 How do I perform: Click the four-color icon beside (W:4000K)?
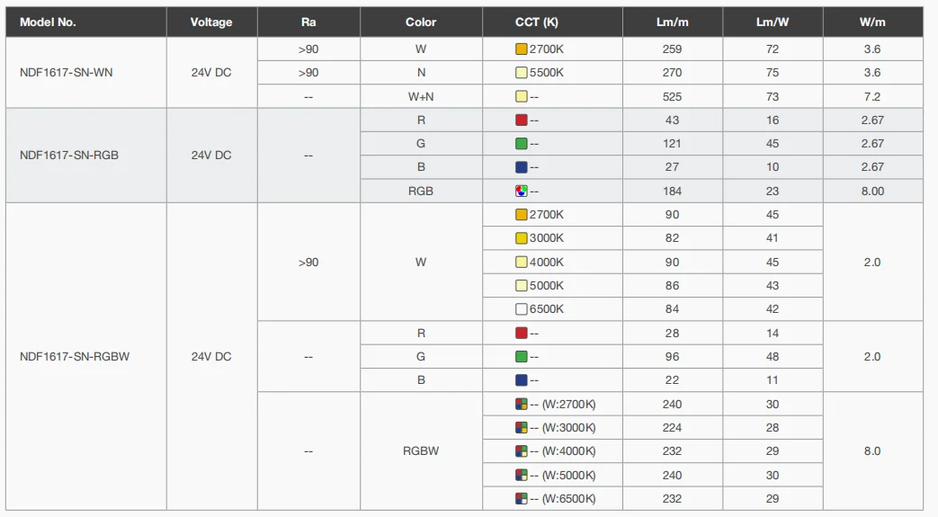(521, 451)
